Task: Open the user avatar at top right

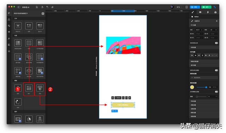Action: (x=172, y=7)
